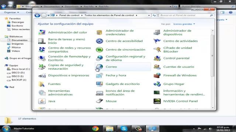Viewport: 236px width, 132px height.
Task: Click 'Panel de control' breadcrumb segment
Action: coord(69,15)
